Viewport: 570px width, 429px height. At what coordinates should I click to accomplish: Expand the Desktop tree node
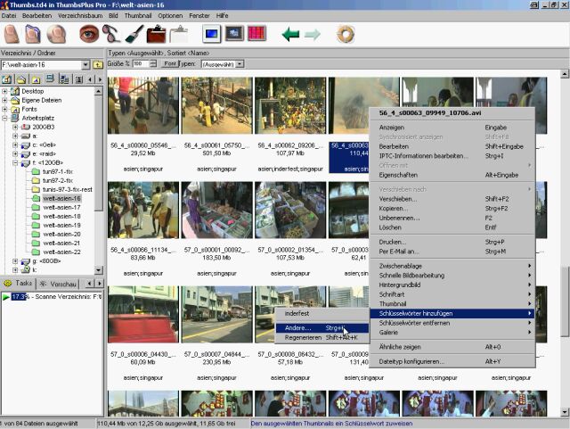tap(4, 91)
